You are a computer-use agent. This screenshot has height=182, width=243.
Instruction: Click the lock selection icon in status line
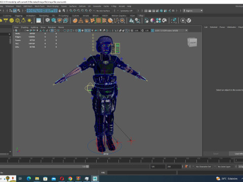[x=59, y=11]
